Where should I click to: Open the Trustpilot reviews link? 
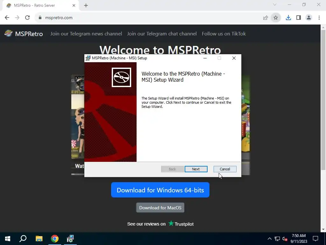coord(160,224)
